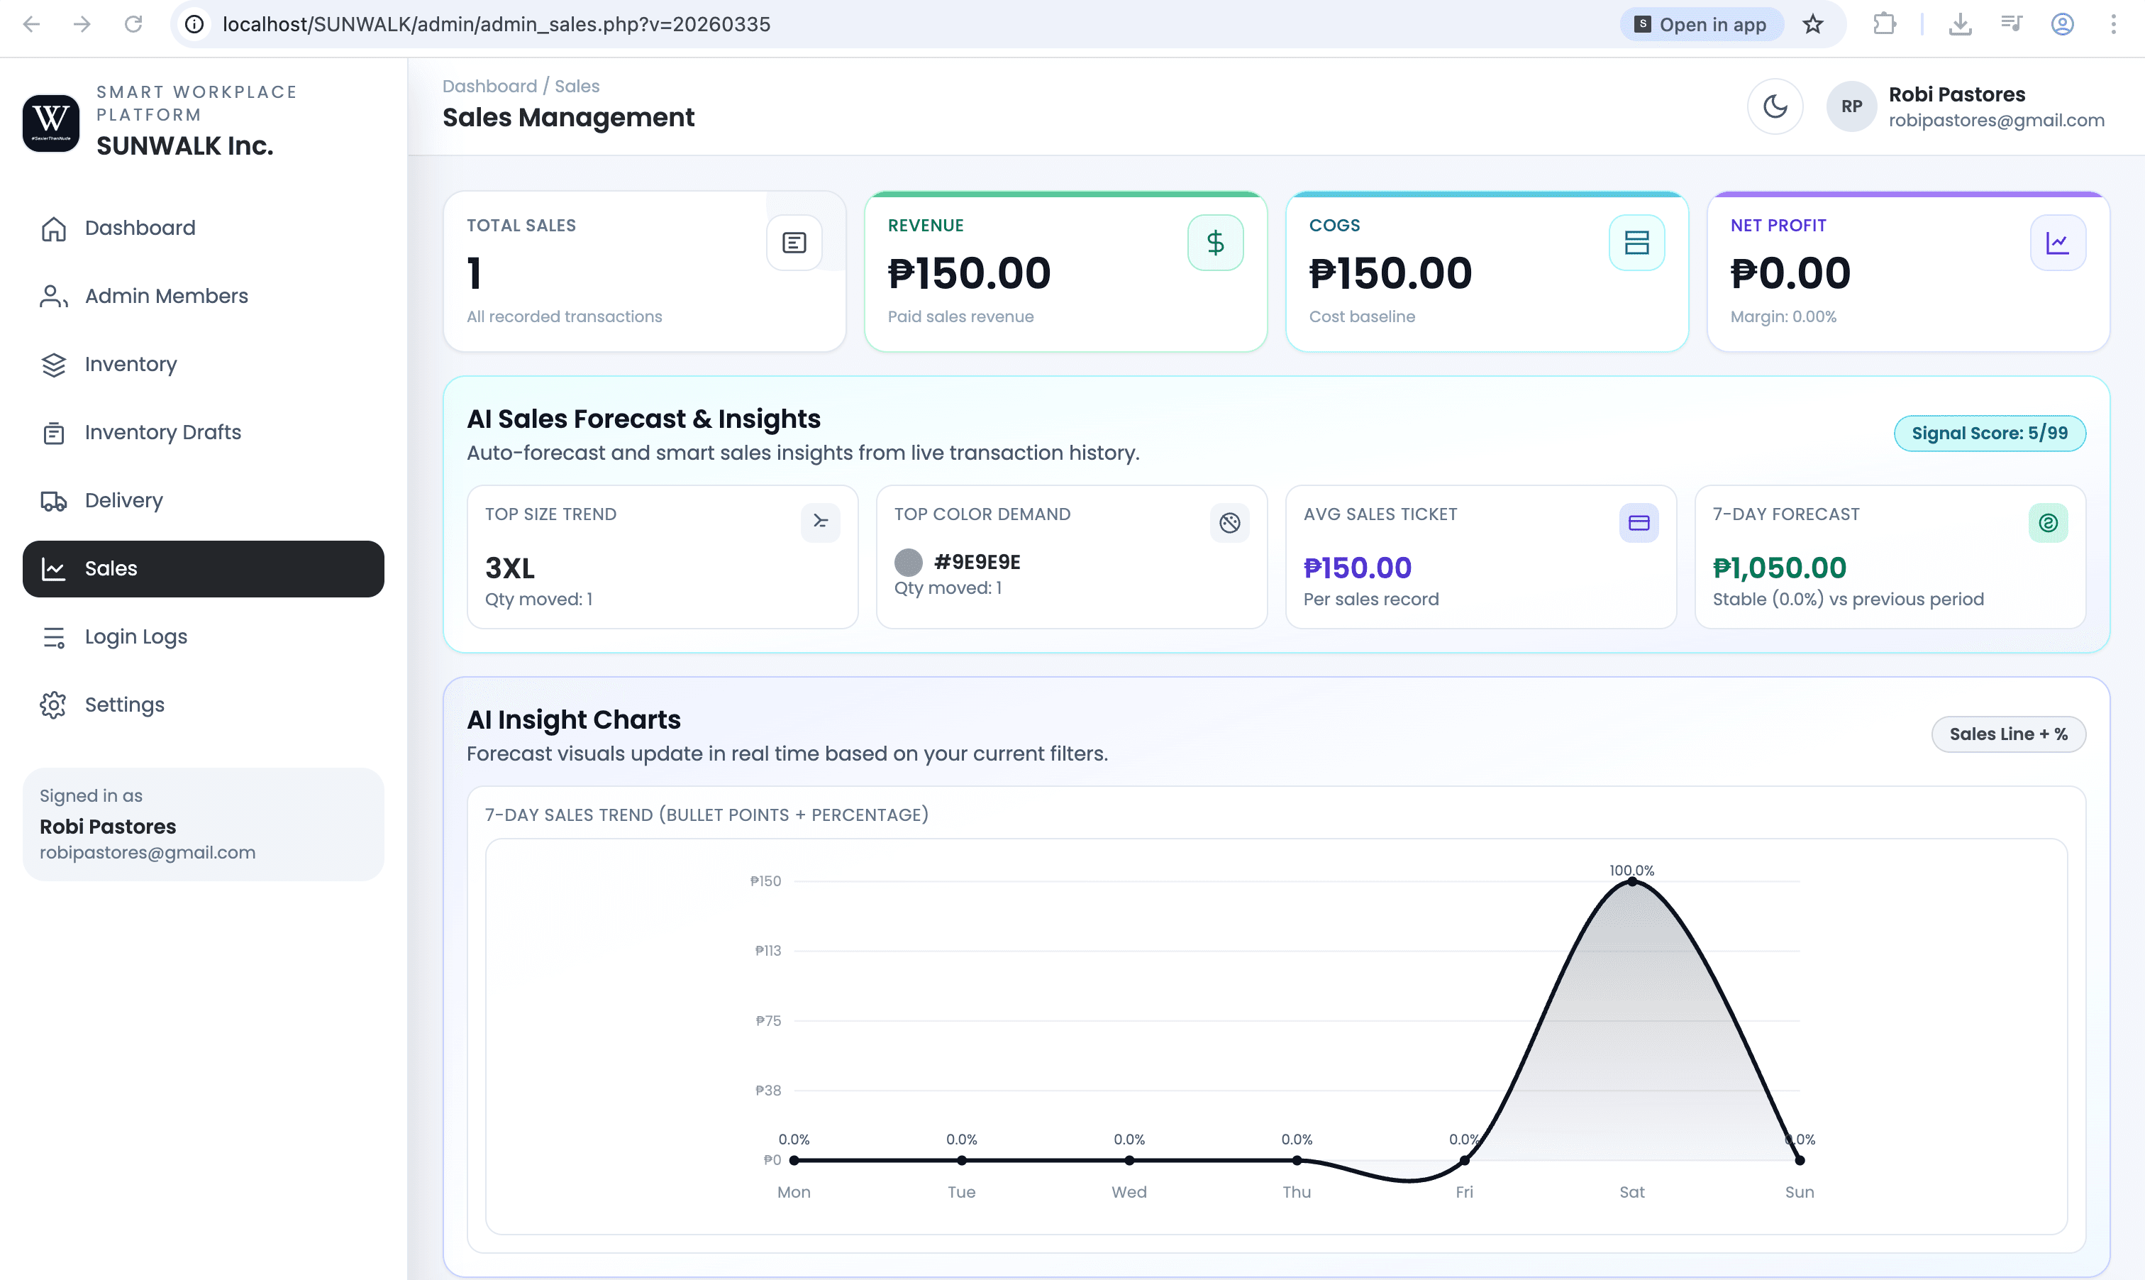The image size is (2145, 1280).
Task: Click the Sat 100.0% data point
Action: (1632, 881)
